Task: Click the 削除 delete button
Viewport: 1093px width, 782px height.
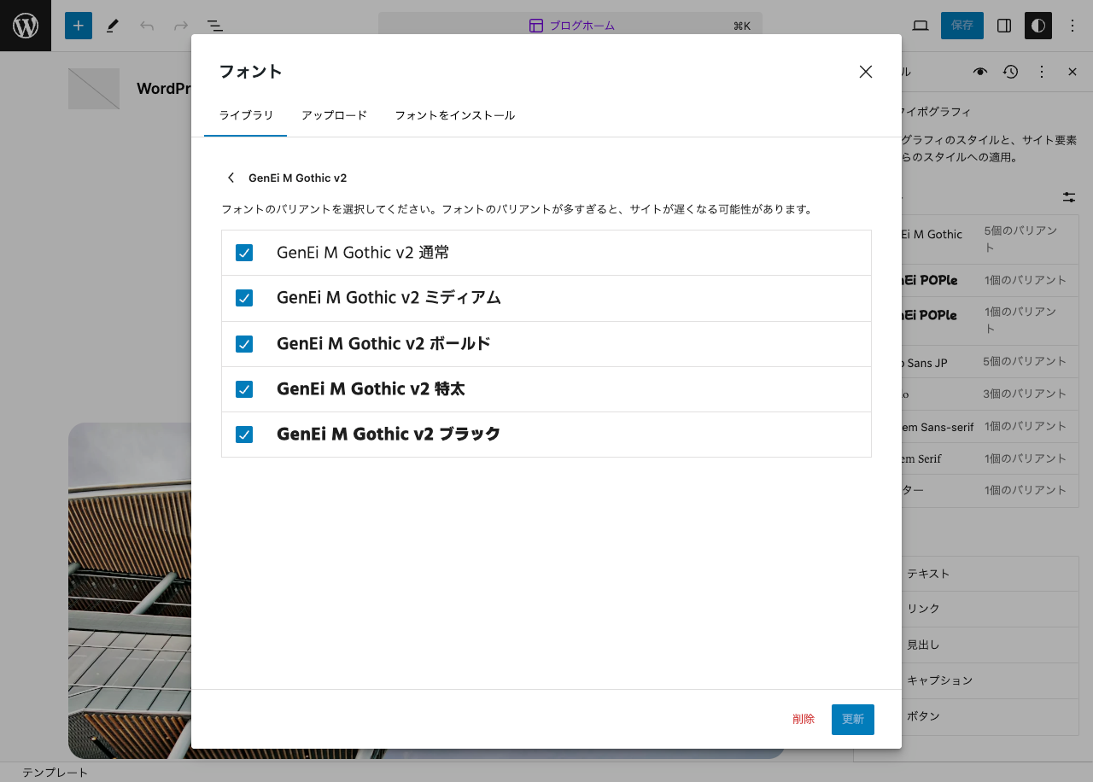Action: pyautogui.click(x=804, y=720)
